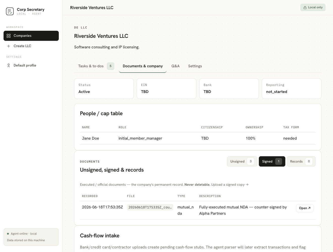
Task: Click the Create LLC plus icon
Action: [x=9, y=46]
